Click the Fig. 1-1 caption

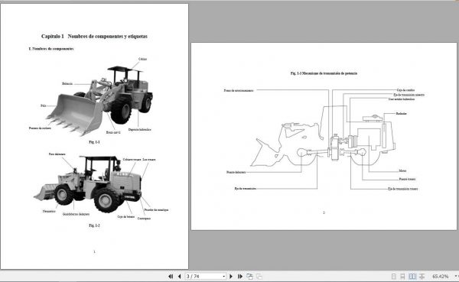94,142
